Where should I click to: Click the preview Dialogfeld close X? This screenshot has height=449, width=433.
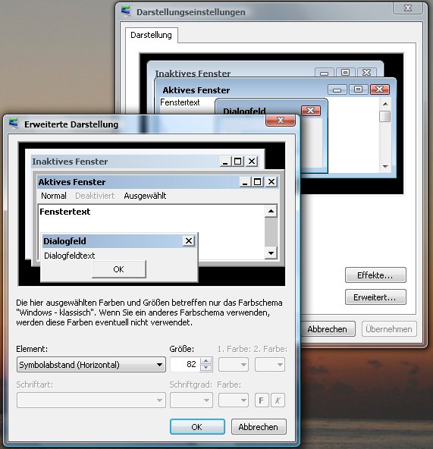point(189,241)
